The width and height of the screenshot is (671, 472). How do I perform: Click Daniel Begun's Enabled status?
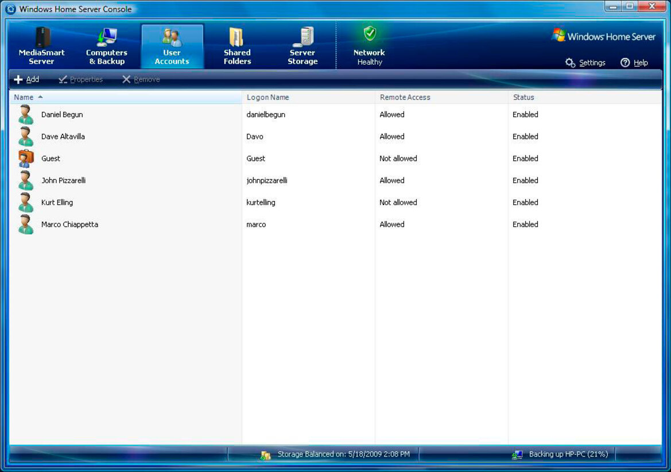(x=525, y=114)
